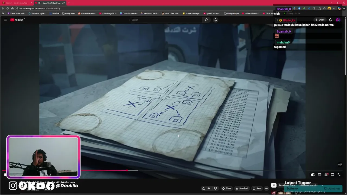Open browser Copilot Chat button

341,8
